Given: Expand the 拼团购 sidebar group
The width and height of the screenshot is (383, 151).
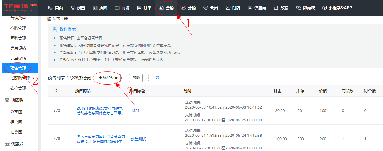Looking at the screenshot, I should (x=17, y=100).
